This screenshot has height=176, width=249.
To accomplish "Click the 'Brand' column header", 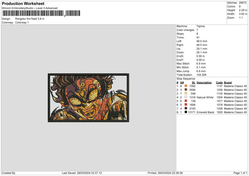I will tap(228, 83).
